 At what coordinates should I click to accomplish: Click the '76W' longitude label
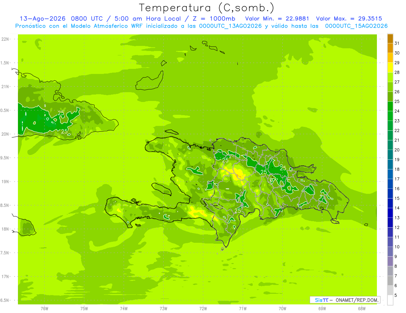[x=44, y=309]
